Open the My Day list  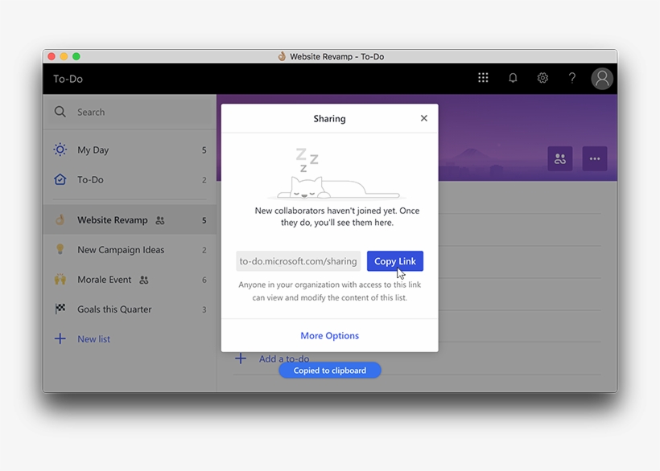tap(130, 150)
